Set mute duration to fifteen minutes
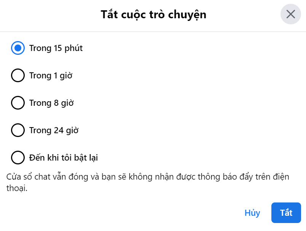This screenshot has height=231, width=306. 18,48
